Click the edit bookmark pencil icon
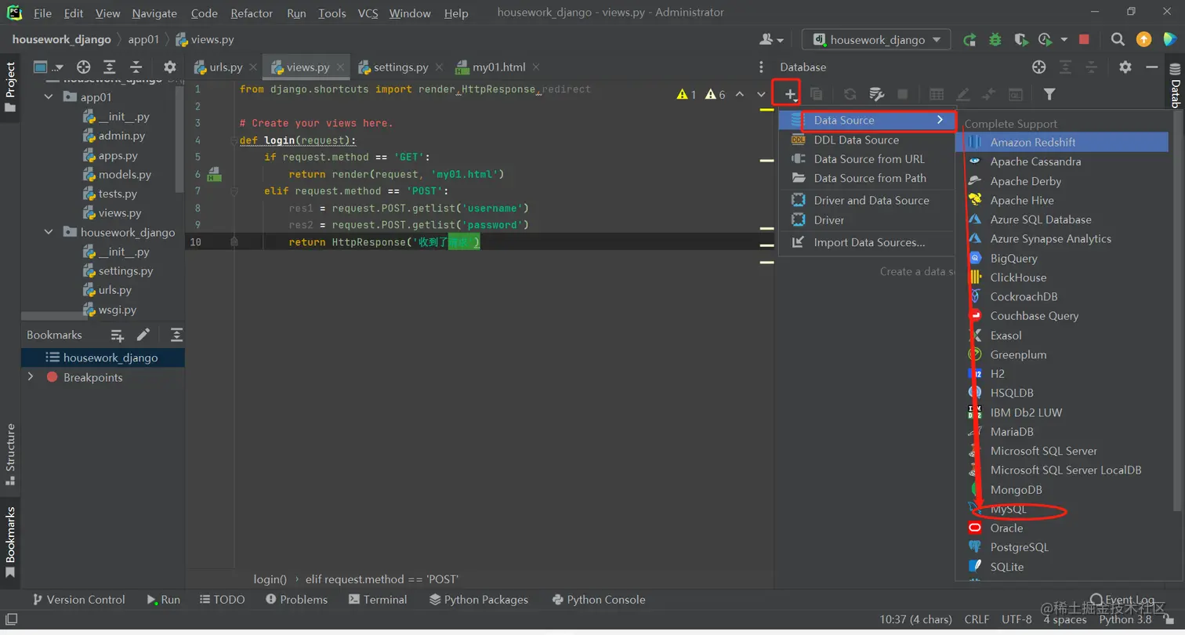Screen dimensions: 1185x635 click(143, 335)
